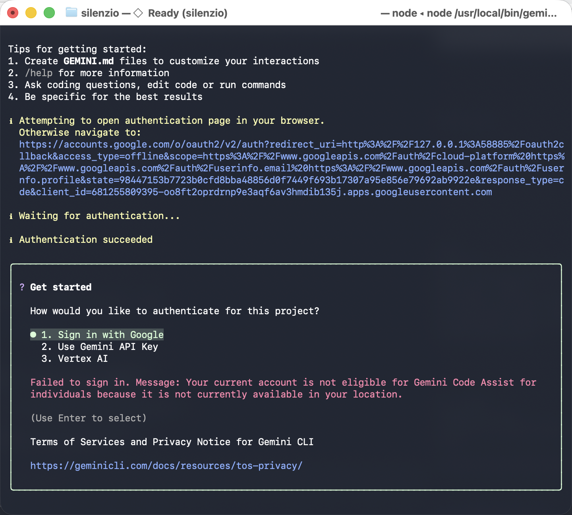The image size is (572, 515).
Task: Click the green zoom window button
Action: coord(49,13)
